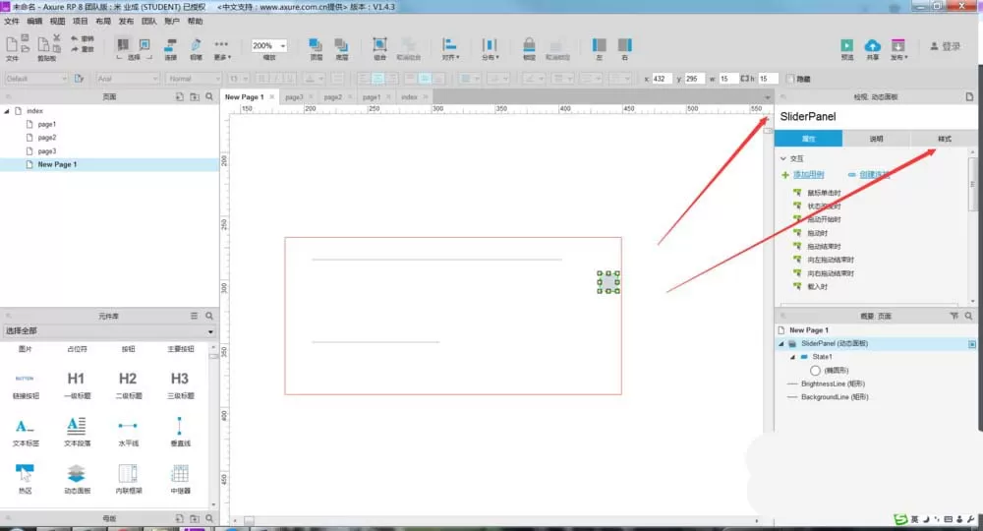The height and width of the screenshot is (531, 983).
Task: Open the Normal font weight dropdown
Action: (194, 79)
